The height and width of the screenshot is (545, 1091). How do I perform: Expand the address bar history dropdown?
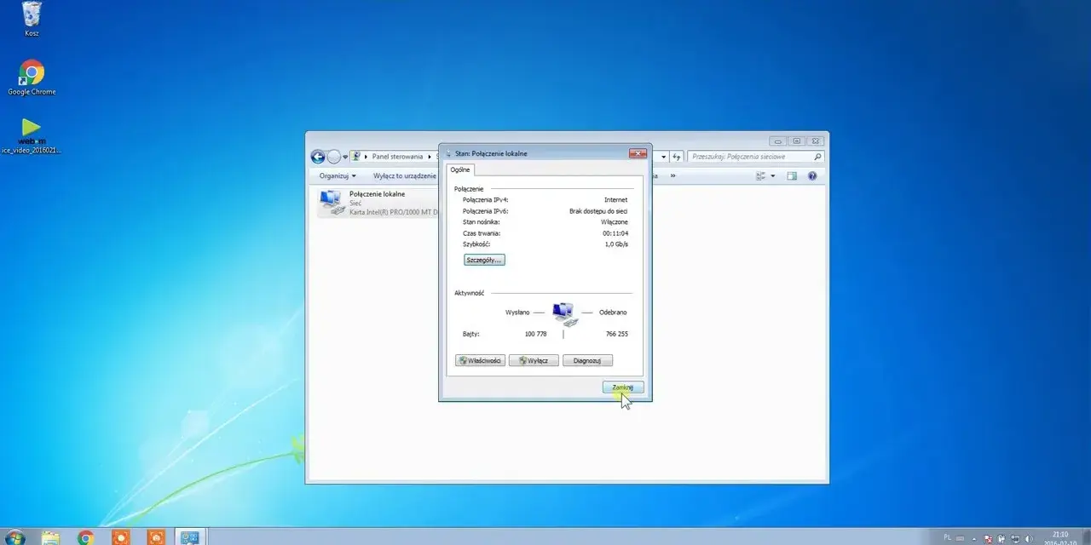(x=663, y=157)
